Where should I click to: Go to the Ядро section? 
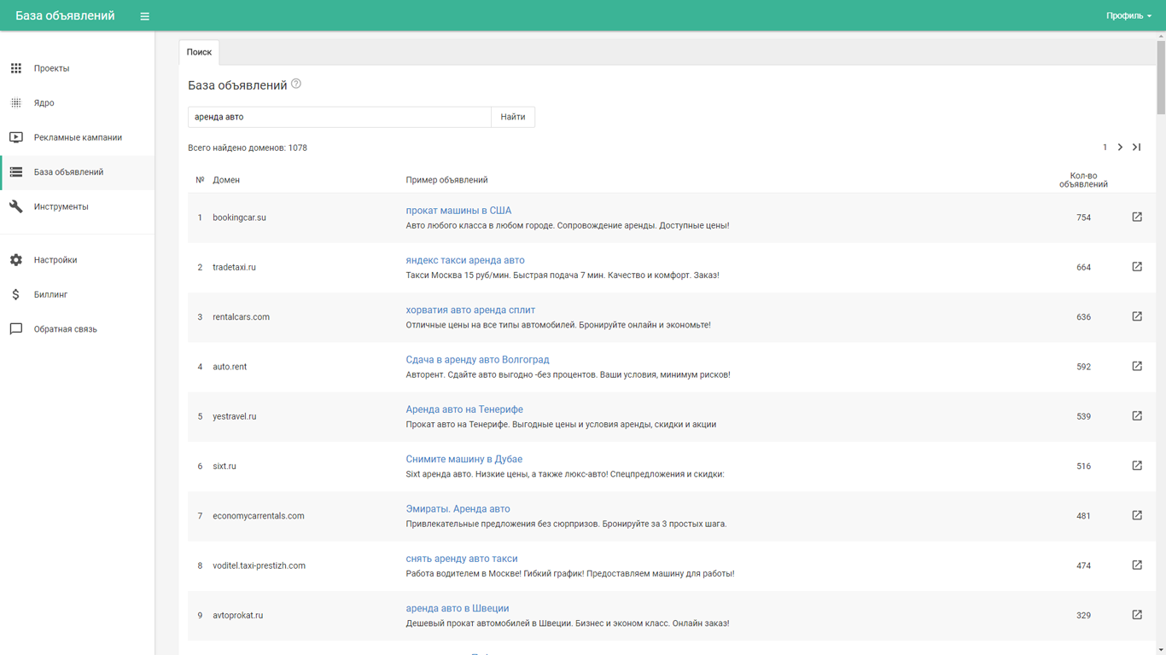[x=44, y=103]
